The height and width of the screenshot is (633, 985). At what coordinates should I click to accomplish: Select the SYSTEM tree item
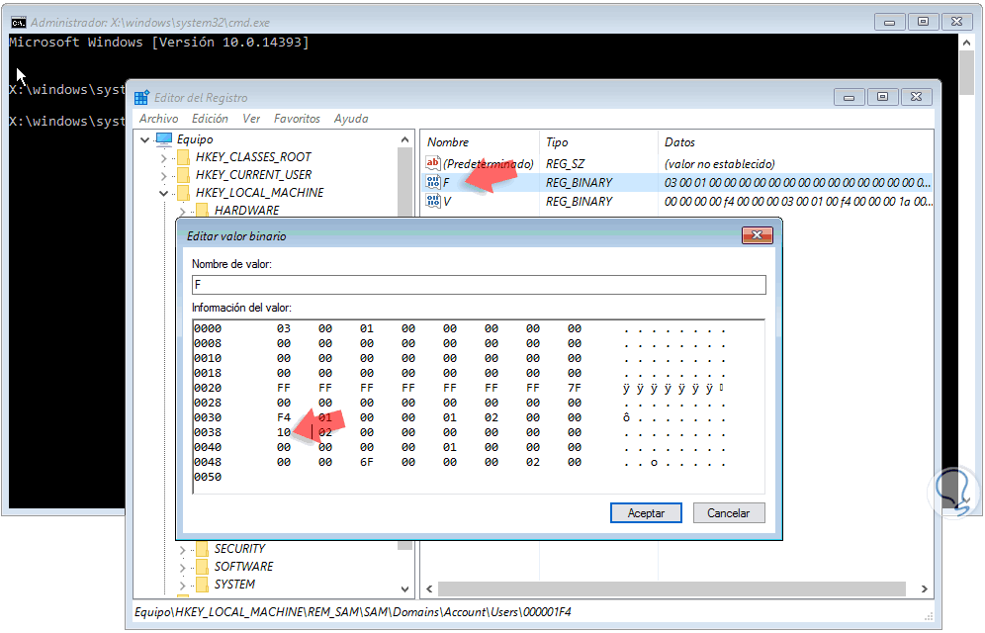click(234, 584)
